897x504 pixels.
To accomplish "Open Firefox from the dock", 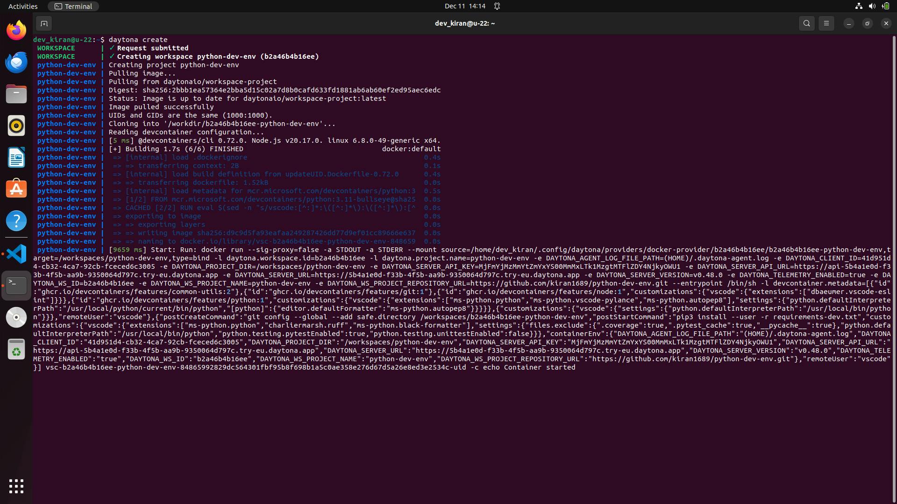I will [16, 30].
